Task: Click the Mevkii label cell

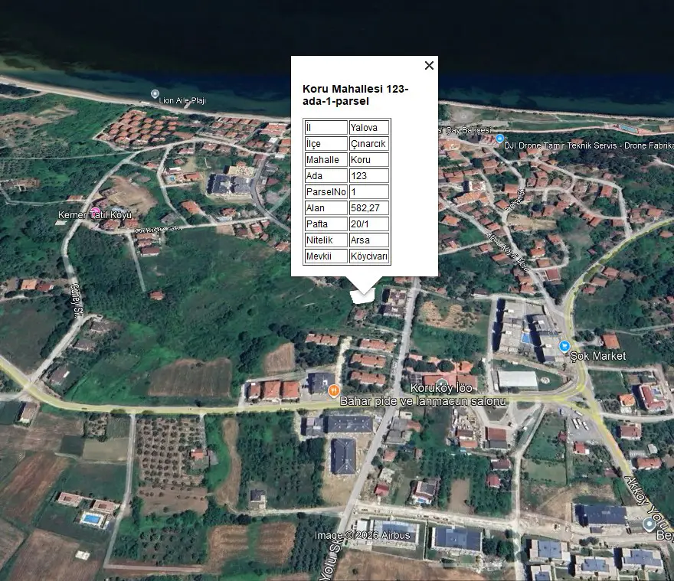Action: [326, 256]
